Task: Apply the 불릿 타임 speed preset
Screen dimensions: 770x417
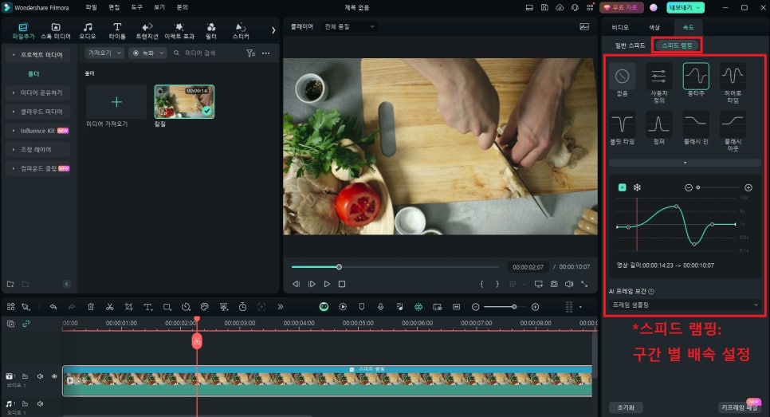Action: coord(622,125)
